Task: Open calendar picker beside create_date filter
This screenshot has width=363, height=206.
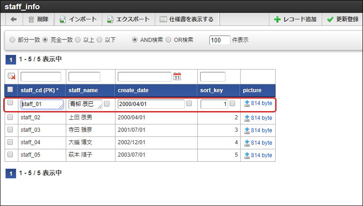Action: pyautogui.click(x=177, y=77)
